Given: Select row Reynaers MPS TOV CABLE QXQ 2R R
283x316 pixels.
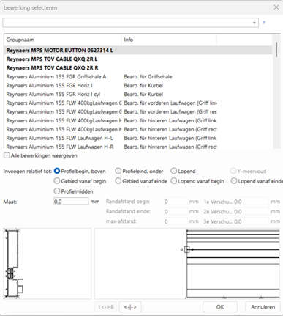Looking at the screenshot, I should click(x=138, y=68).
